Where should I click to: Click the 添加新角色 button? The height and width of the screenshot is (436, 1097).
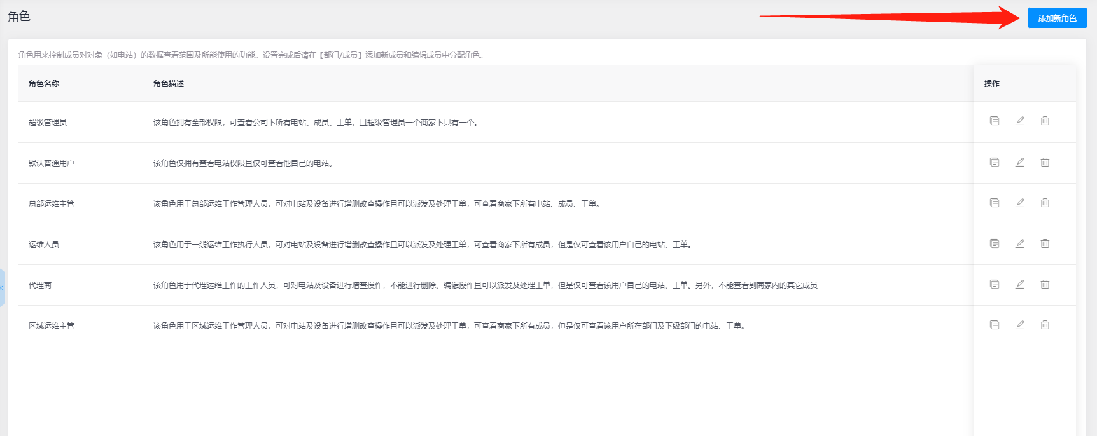(x=1057, y=18)
